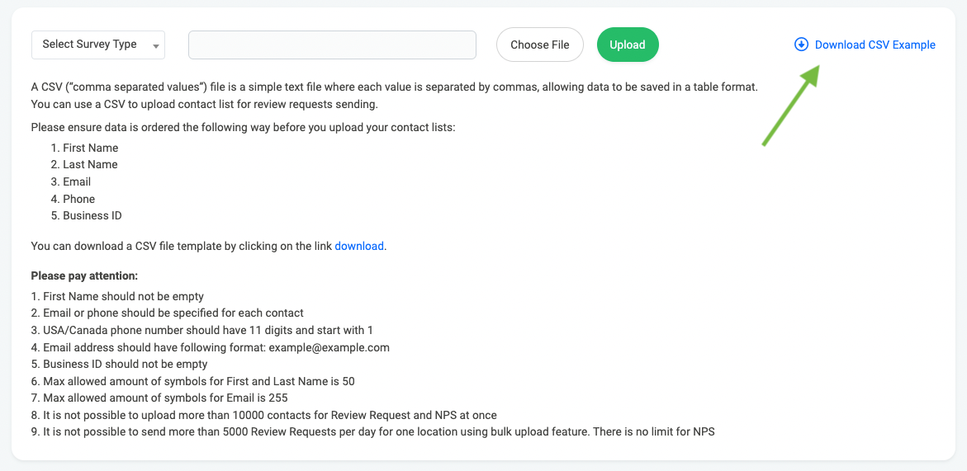Follow the inline blue download link

click(x=359, y=247)
